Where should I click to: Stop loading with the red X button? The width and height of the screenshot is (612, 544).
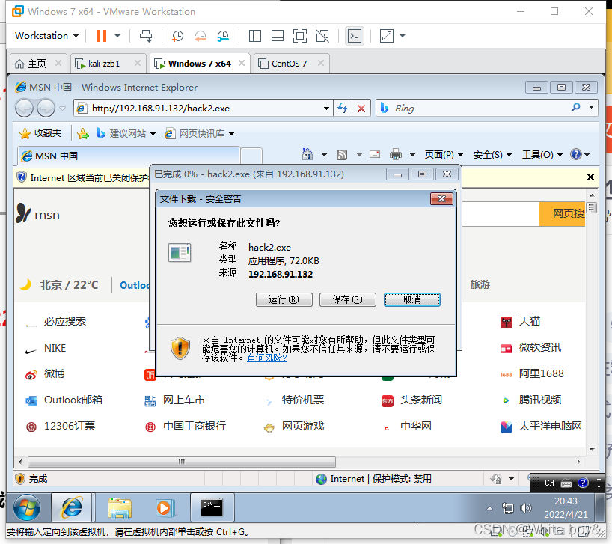(x=361, y=108)
